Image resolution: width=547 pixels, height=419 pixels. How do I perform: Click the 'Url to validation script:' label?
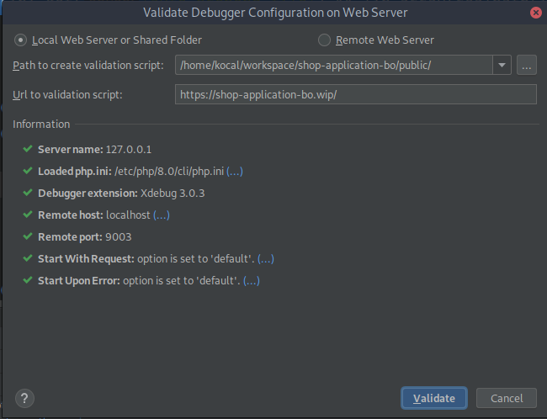click(x=67, y=94)
